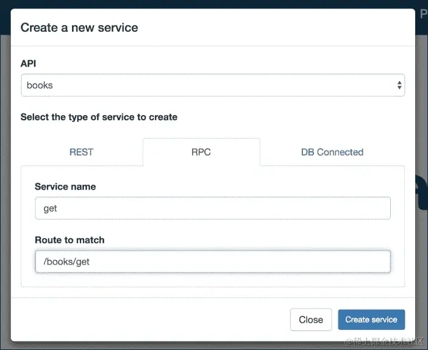Switch to the REST tab

click(x=81, y=152)
